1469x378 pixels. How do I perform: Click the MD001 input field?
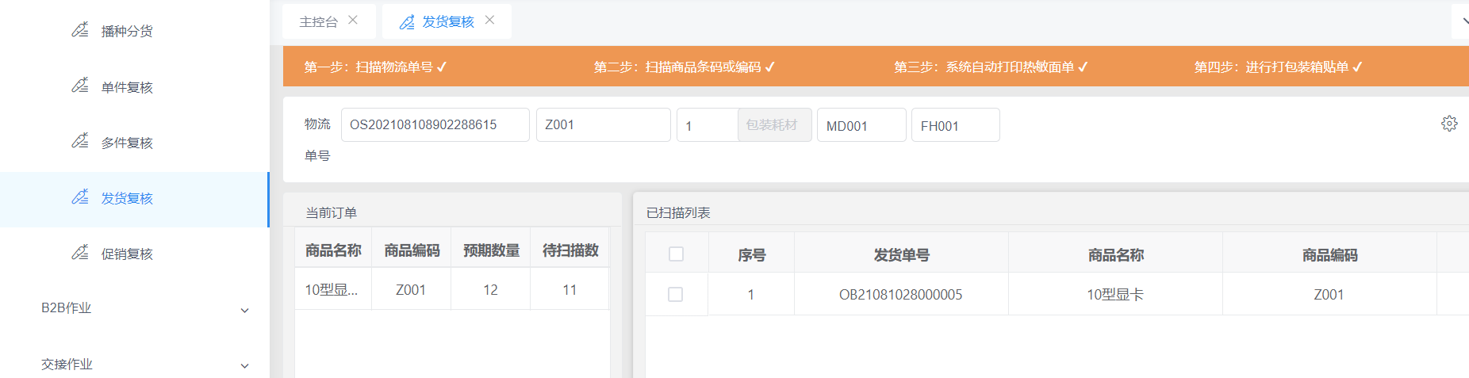click(x=861, y=125)
